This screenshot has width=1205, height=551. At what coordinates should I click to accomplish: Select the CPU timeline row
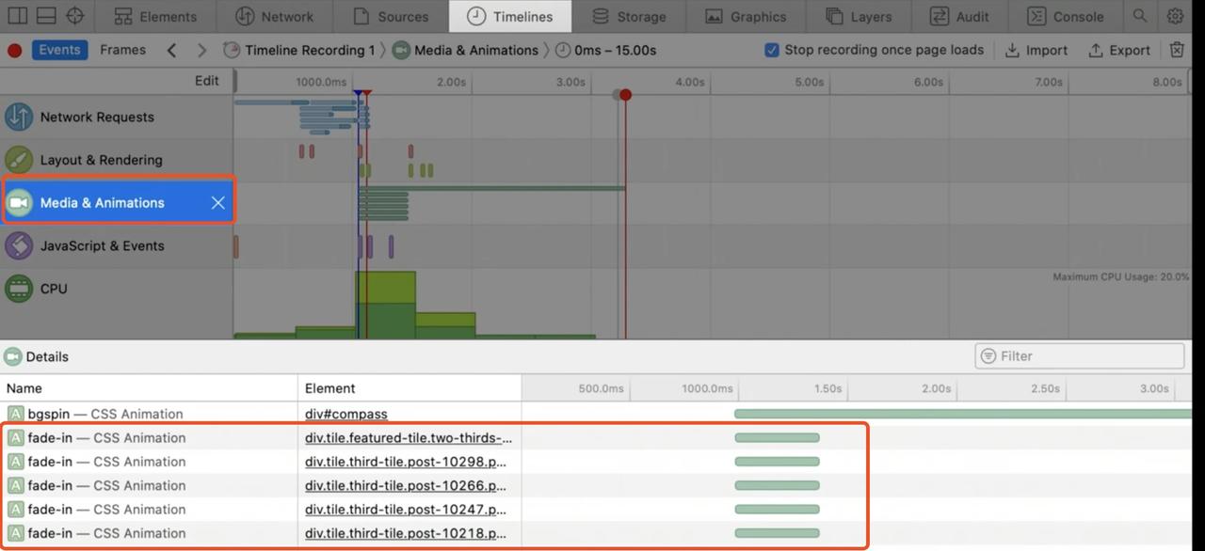(x=117, y=289)
